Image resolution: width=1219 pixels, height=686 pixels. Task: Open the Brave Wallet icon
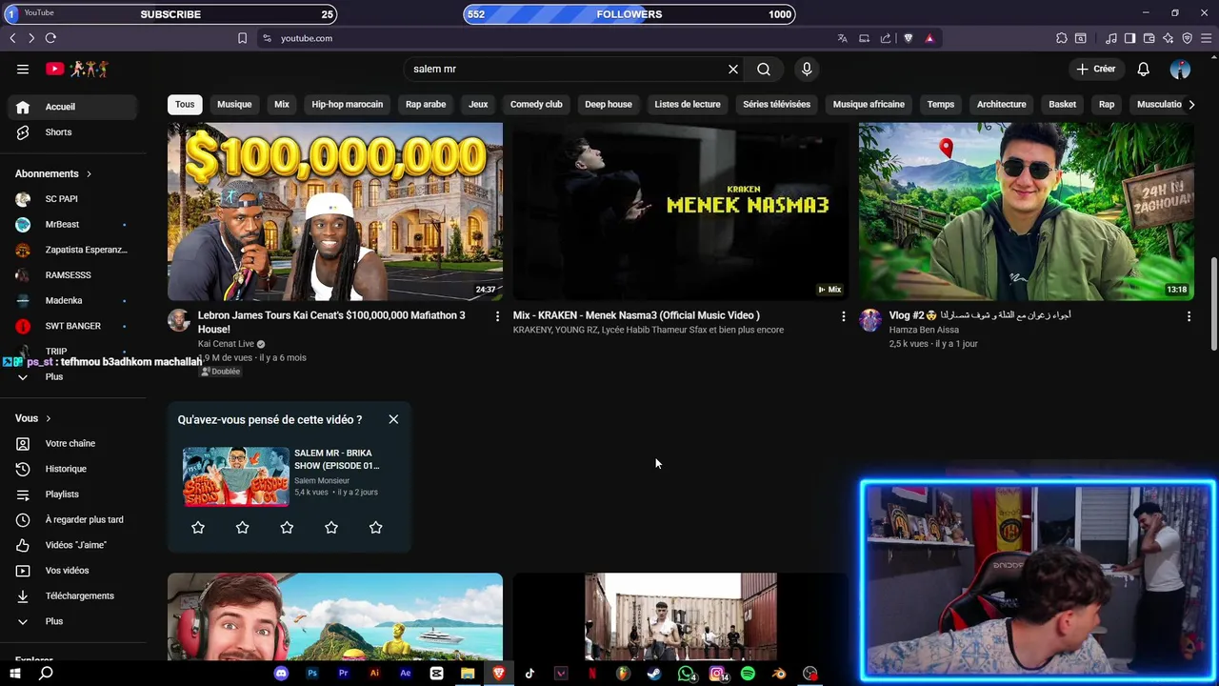pyautogui.click(x=1149, y=38)
